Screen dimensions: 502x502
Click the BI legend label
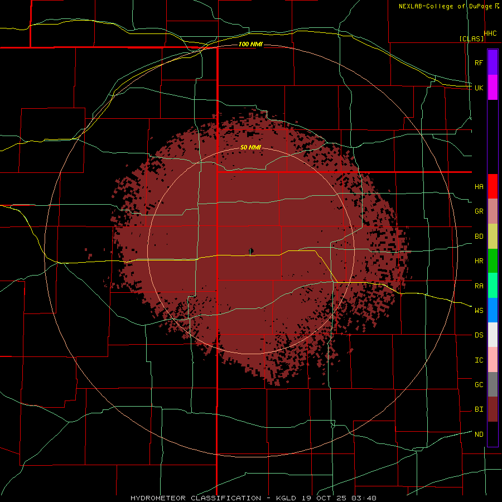pos(479,409)
